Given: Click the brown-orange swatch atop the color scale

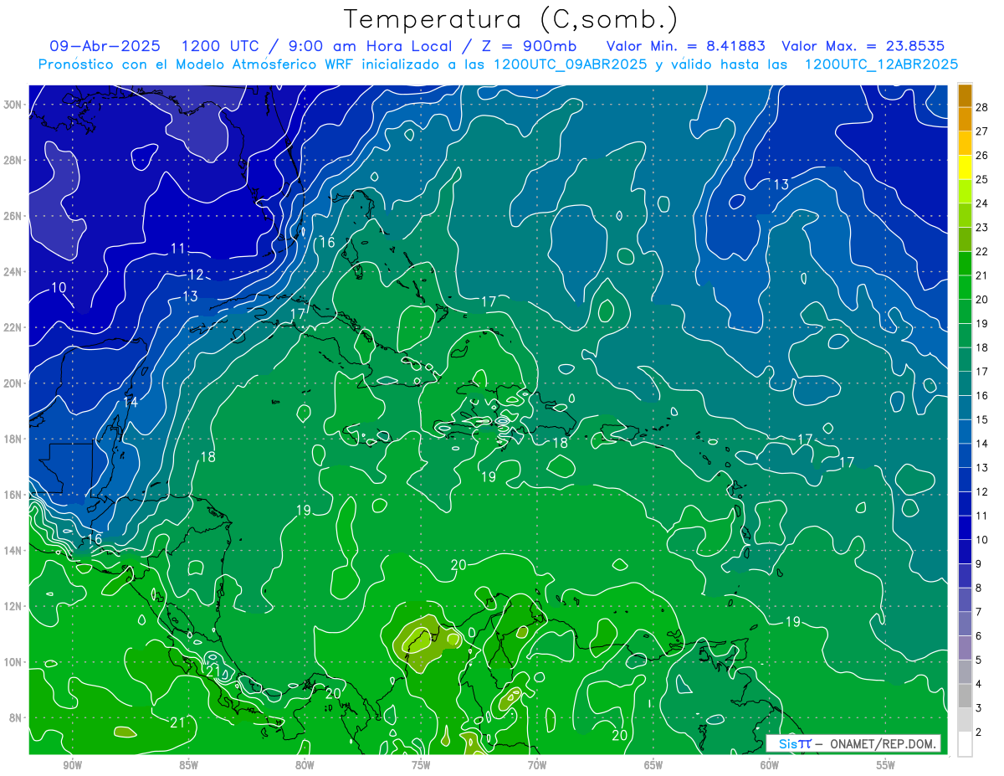Looking at the screenshot, I should (x=965, y=95).
